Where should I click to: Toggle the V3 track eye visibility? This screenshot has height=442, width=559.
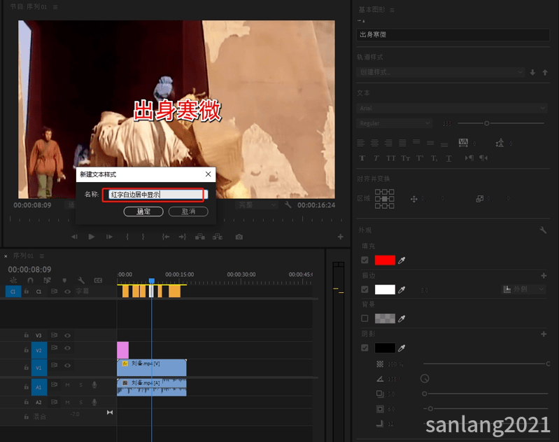67,336
